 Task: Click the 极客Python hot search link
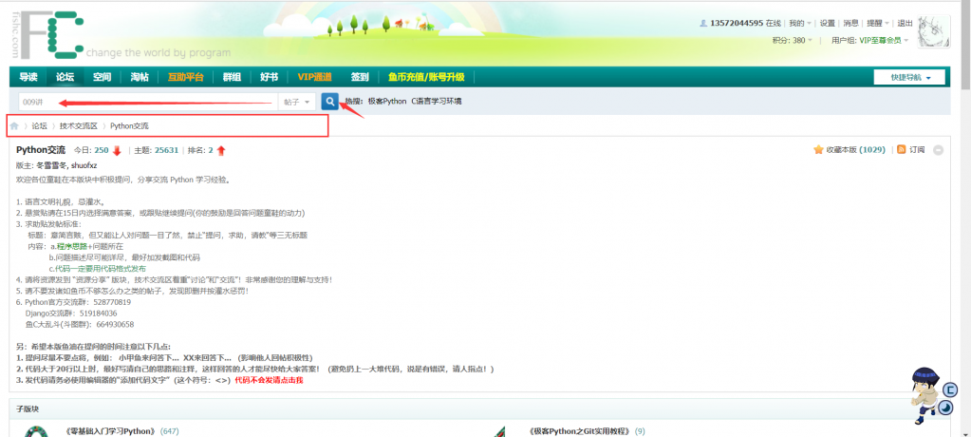[386, 102]
